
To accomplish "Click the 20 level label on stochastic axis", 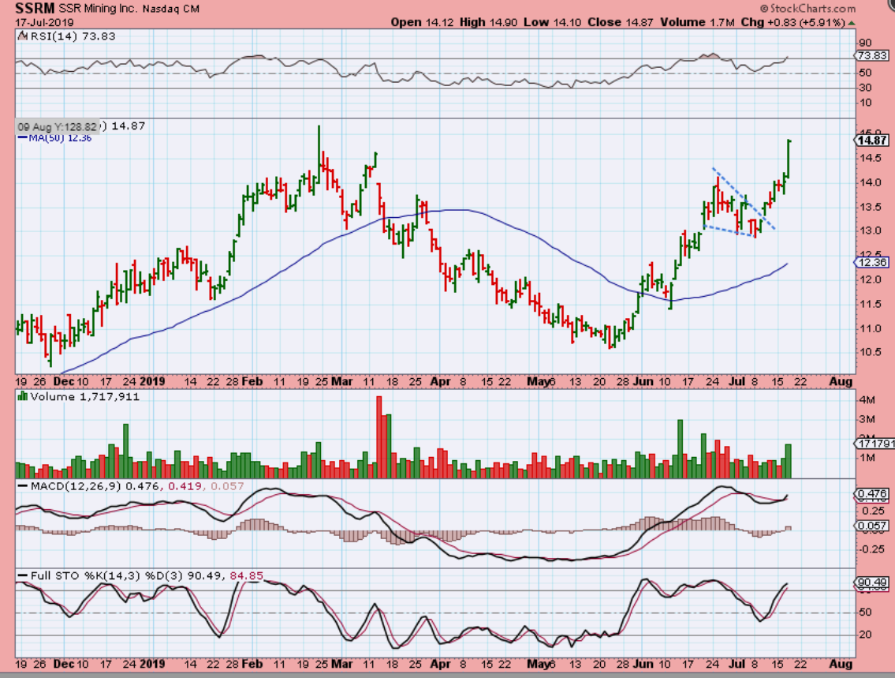I will point(865,635).
